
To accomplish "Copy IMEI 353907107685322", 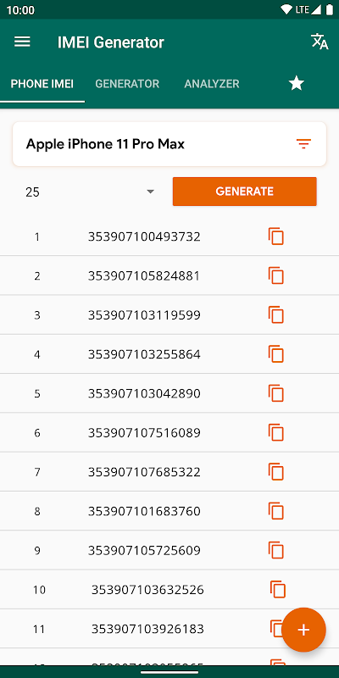I will [276, 472].
